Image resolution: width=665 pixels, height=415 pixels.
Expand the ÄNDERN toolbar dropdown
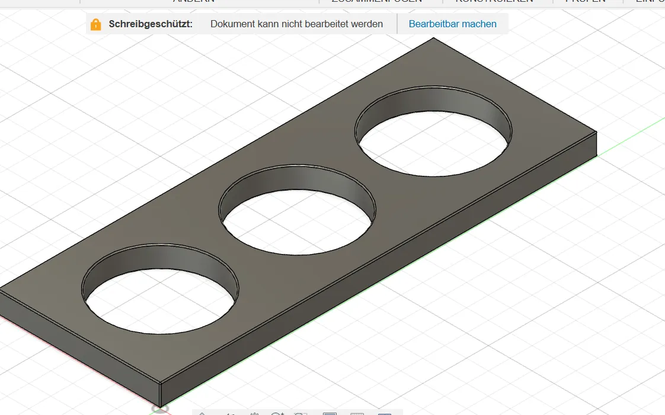pos(193,1)
